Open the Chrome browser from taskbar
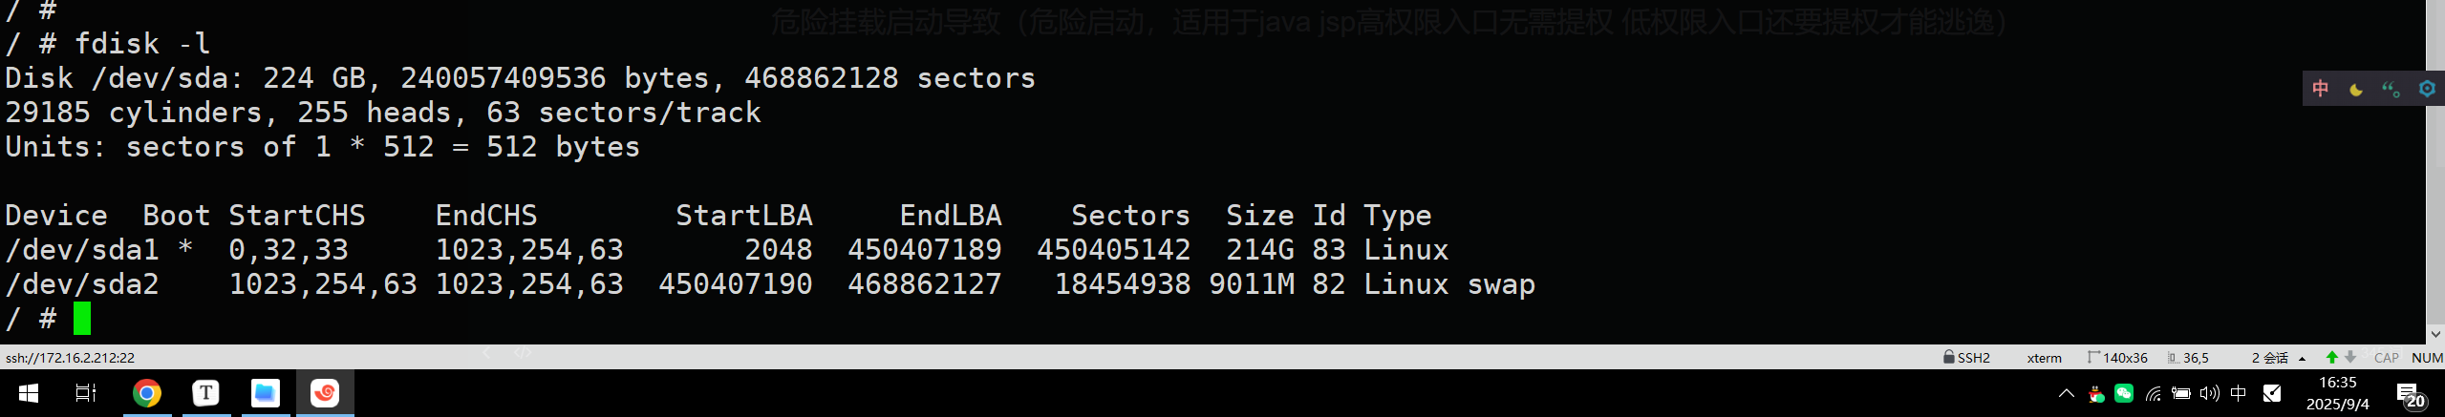 [x=147, y=393]
